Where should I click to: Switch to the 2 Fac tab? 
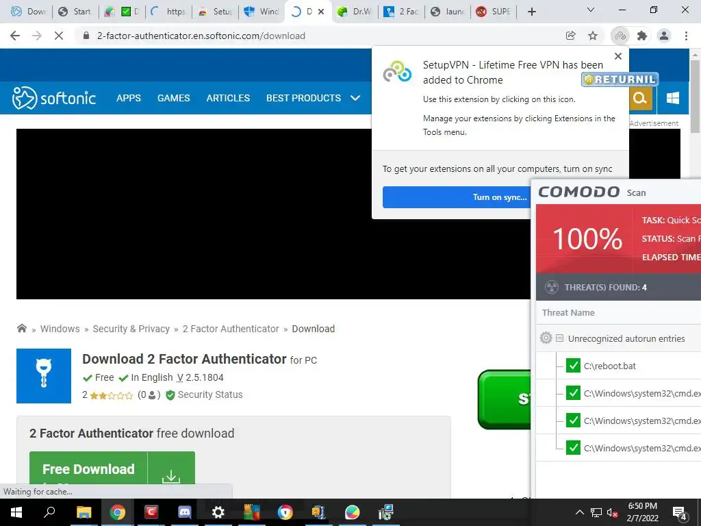point(401,12)
